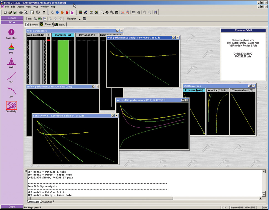The image size is (269, 210).
Task: Click the messages panel vertical scrollbar down arrow
Action: pos(264,195)
